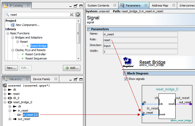Click the search magnifier icon
The height and width of the screenshot is (126, 195).
7,15
